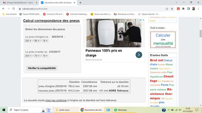Click Vérifier la compatibilité button
This screenshot has width=202, height=113.
(x=42, y=68)
